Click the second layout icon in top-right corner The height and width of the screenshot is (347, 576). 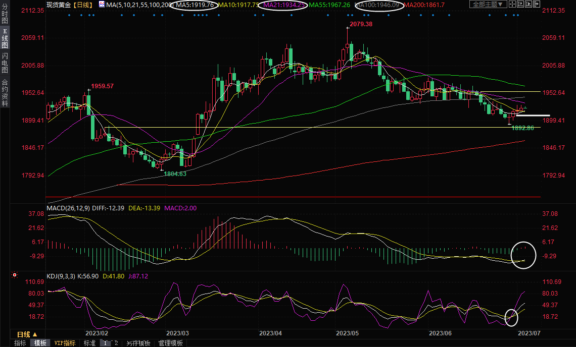[521, 5]
